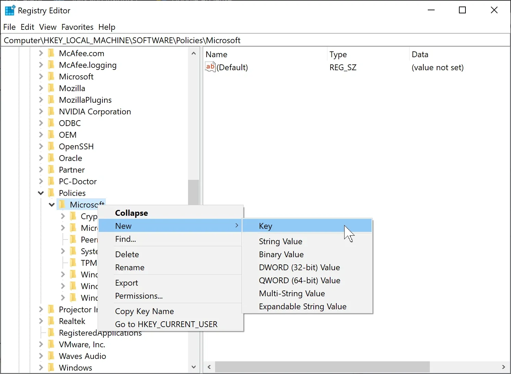Click the TPM subkey folder icon
This screenshot has width=511, height=374.
pos(73,263)
